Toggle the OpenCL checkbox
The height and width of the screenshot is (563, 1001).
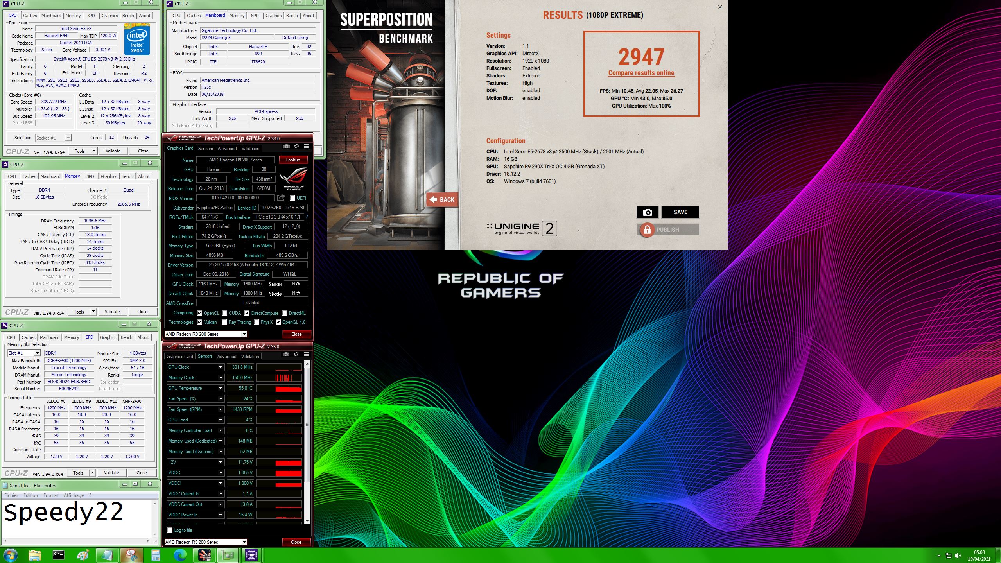pyautogui.click(x=199, y=313)
